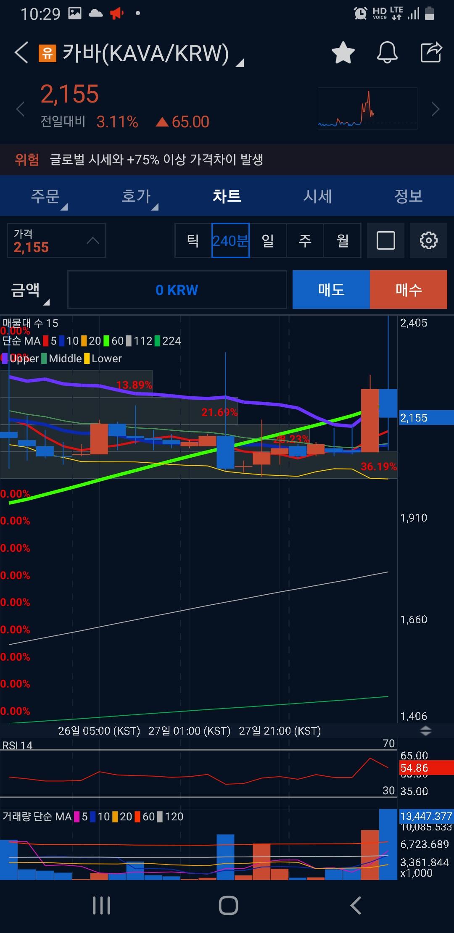Expand the 가격 2,155 selector
Image resolution: width=454 pixels, height=933 pixels.
tap(56, 240)
